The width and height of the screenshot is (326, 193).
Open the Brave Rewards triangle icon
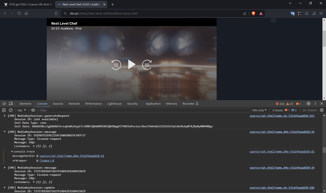click(261, 13)
